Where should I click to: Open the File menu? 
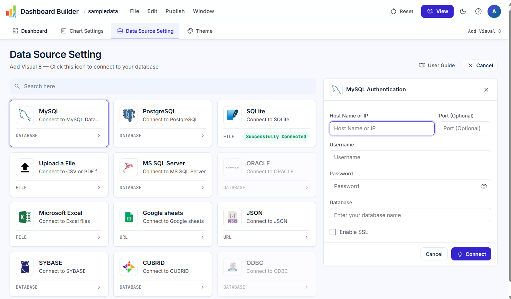point(134,11)
